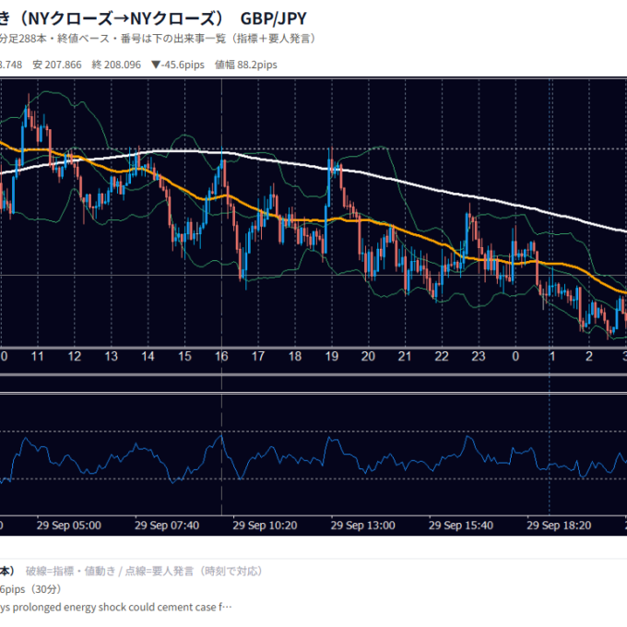Screen dimensions: 627x627
Task: Click the 値幅 88.2pips range value
Action: (x=246, y=65)
